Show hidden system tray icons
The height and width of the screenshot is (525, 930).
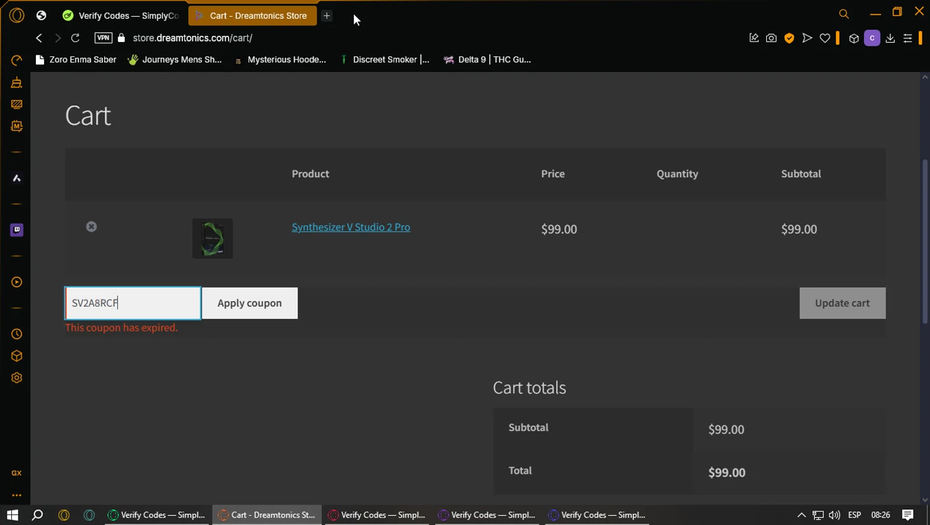click(801, 515)
